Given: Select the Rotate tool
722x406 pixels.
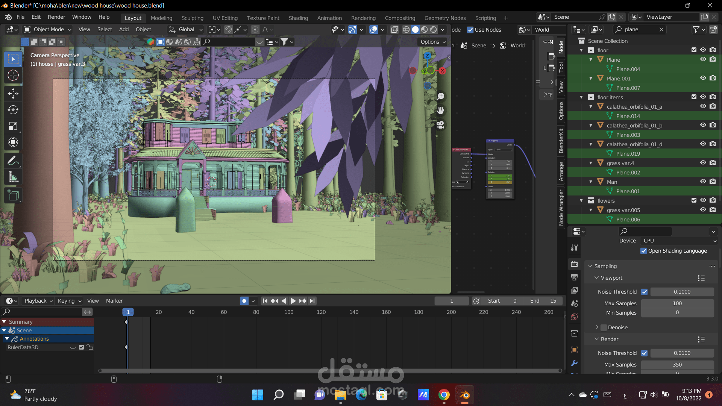Looking at the screenshot, I should (13, 110).
